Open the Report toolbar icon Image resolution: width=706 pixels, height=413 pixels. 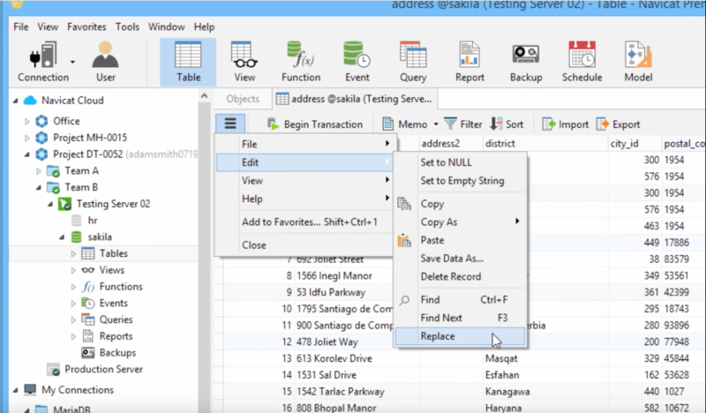469,62
